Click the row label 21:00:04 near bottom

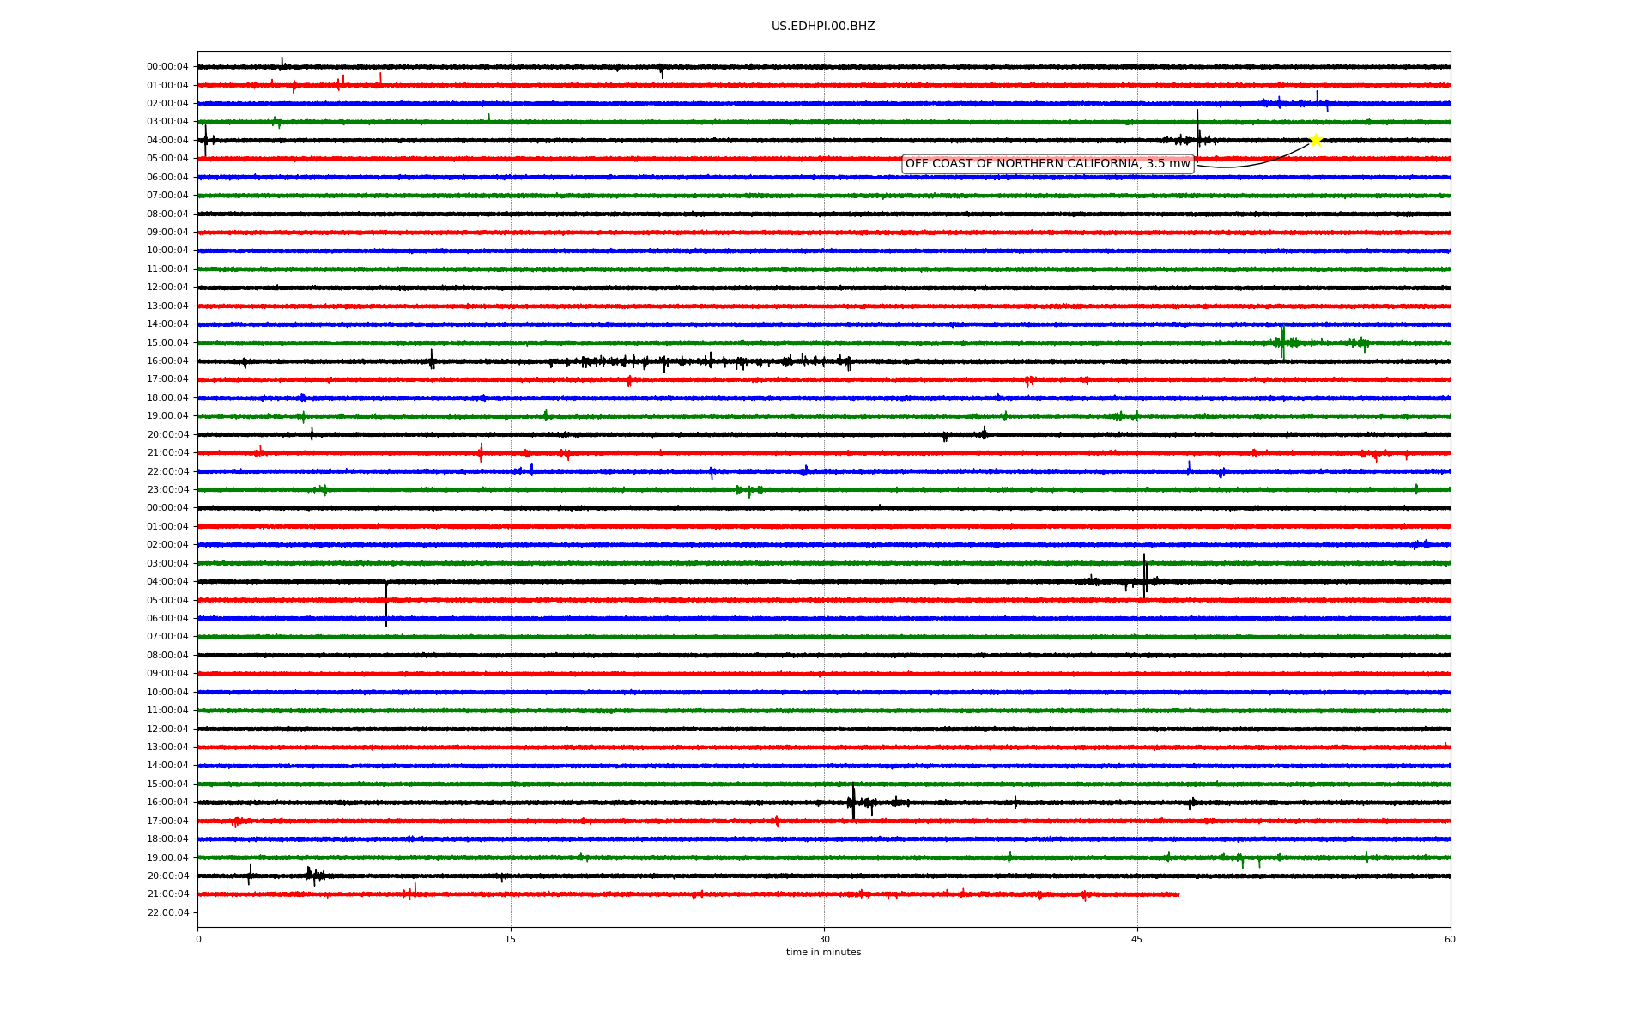click(167, 894)
